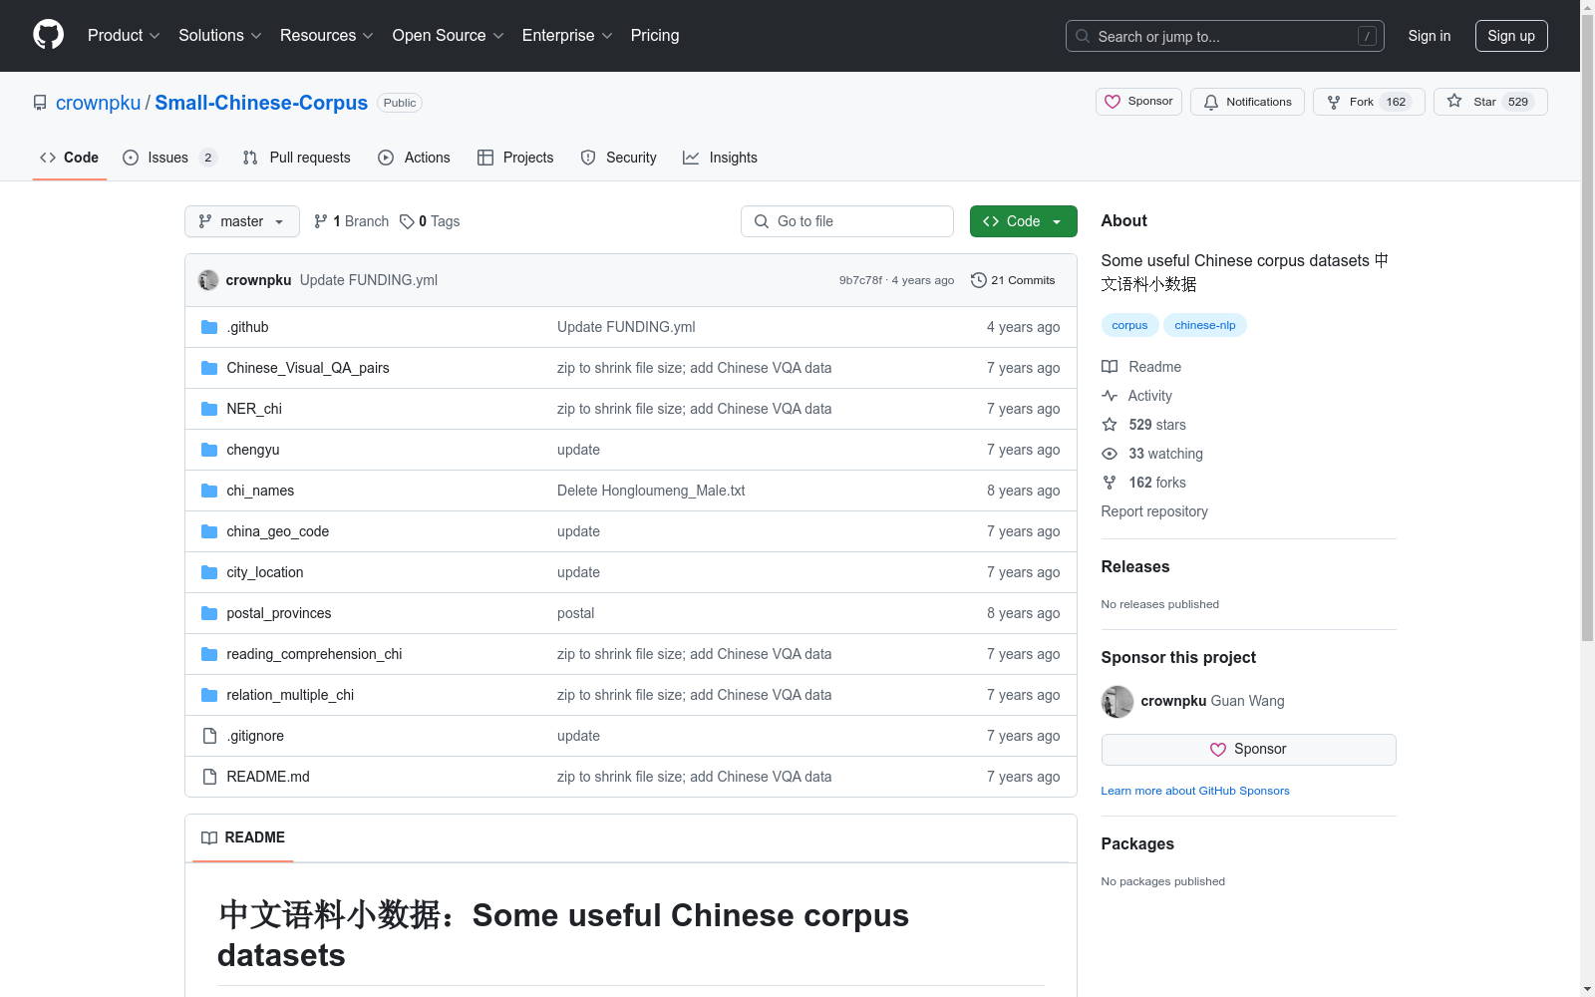Click the postal_provinces folder icon
This screenshot has height=997, width=1595.
(x=209, y=613)
